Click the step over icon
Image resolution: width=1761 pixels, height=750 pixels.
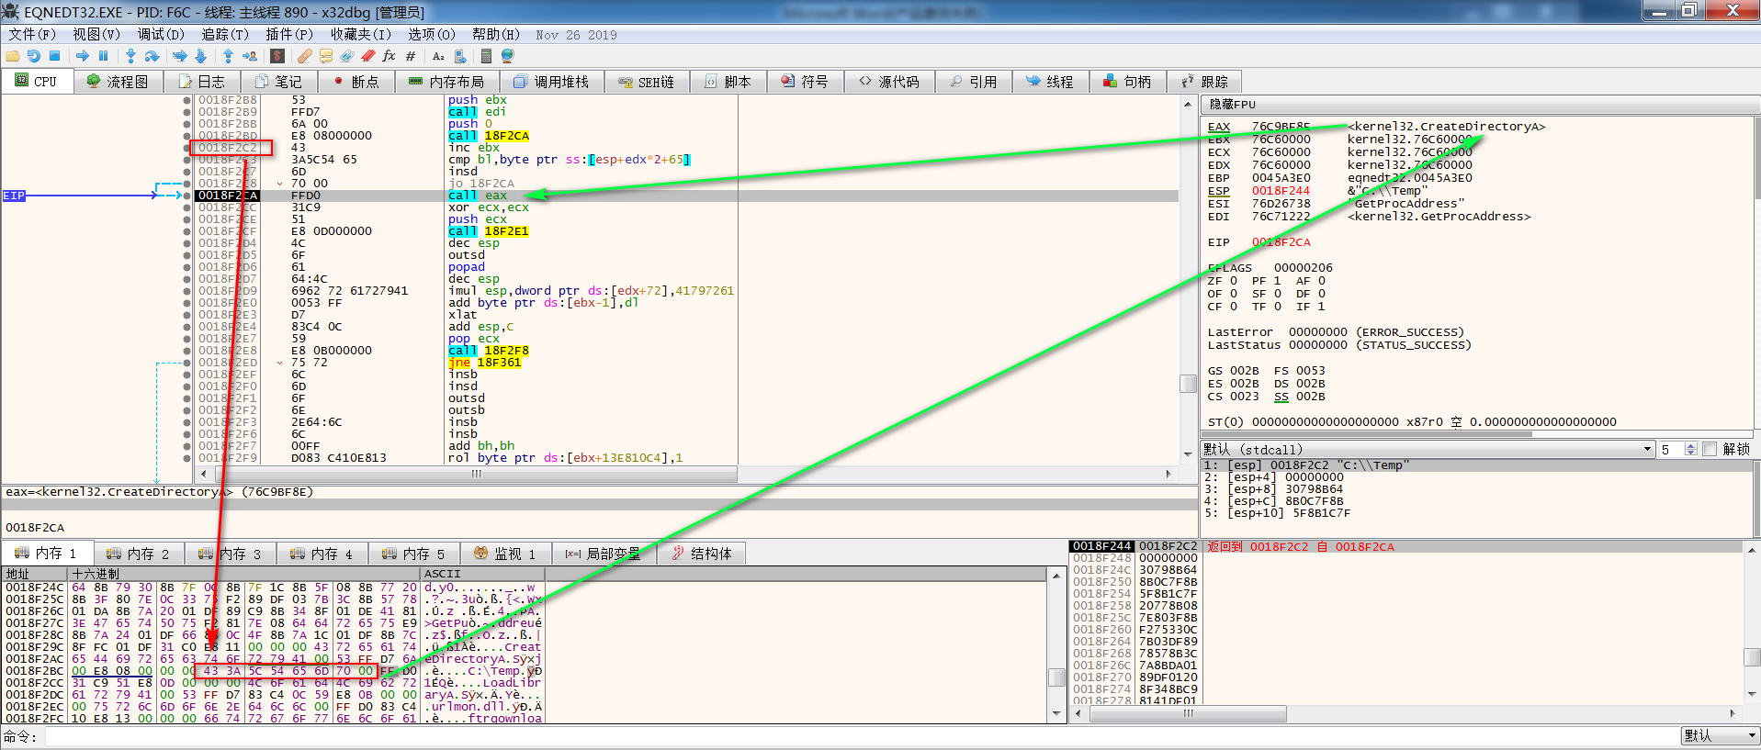coord(152,56)
